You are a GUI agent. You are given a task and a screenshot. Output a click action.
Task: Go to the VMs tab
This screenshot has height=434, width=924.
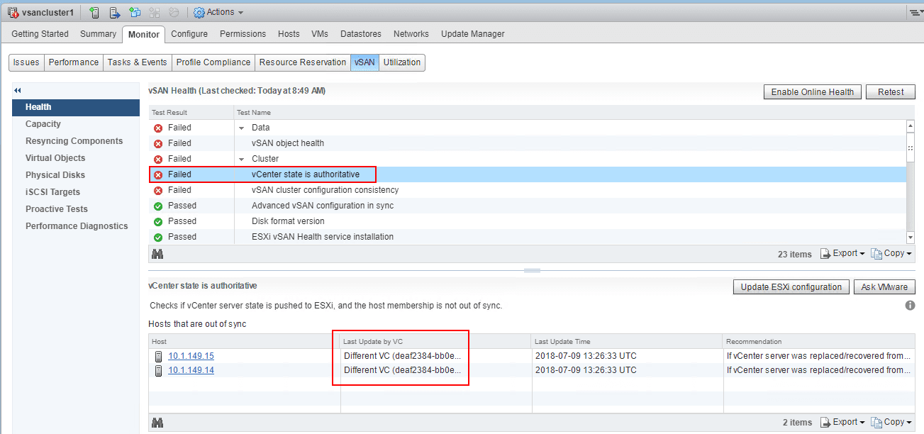tap(320, 34)
